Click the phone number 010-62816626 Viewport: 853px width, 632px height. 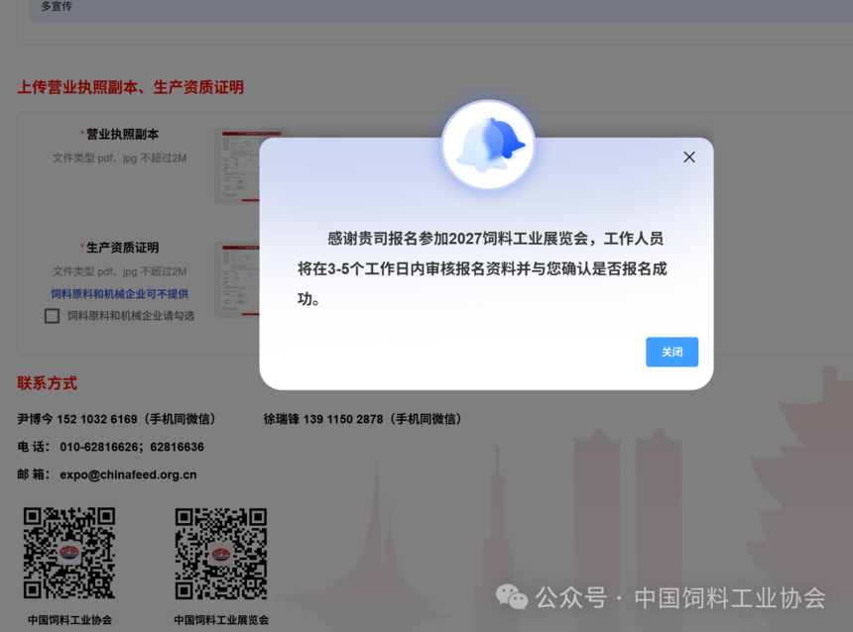(99, 447)
